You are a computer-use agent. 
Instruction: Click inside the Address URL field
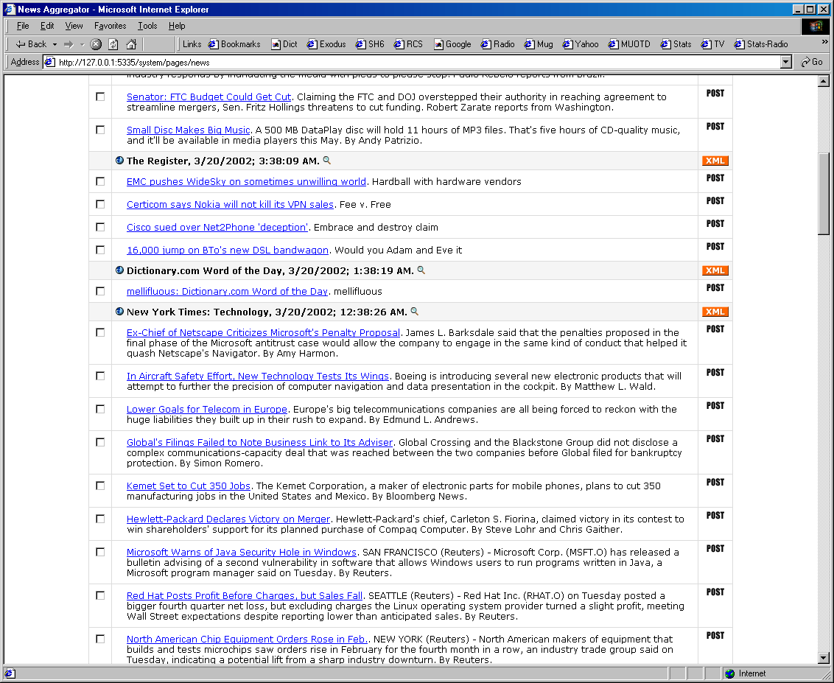coord(413,62)
